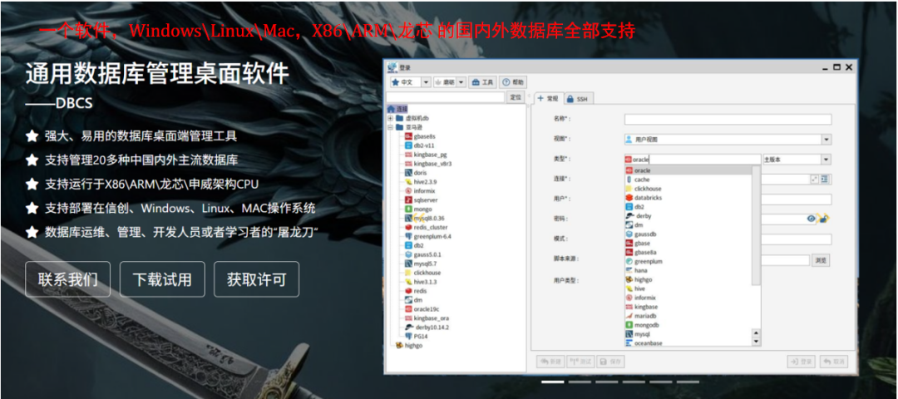898x399 pixels.
Task: Click the type list vertical scrollbar
Action: [x=756, y=225]
